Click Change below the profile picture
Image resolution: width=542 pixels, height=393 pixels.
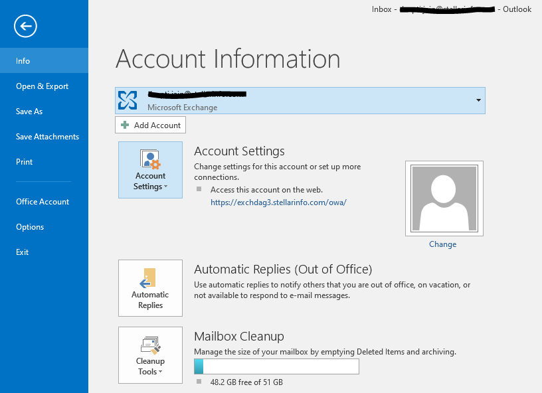tap(442, 244)
